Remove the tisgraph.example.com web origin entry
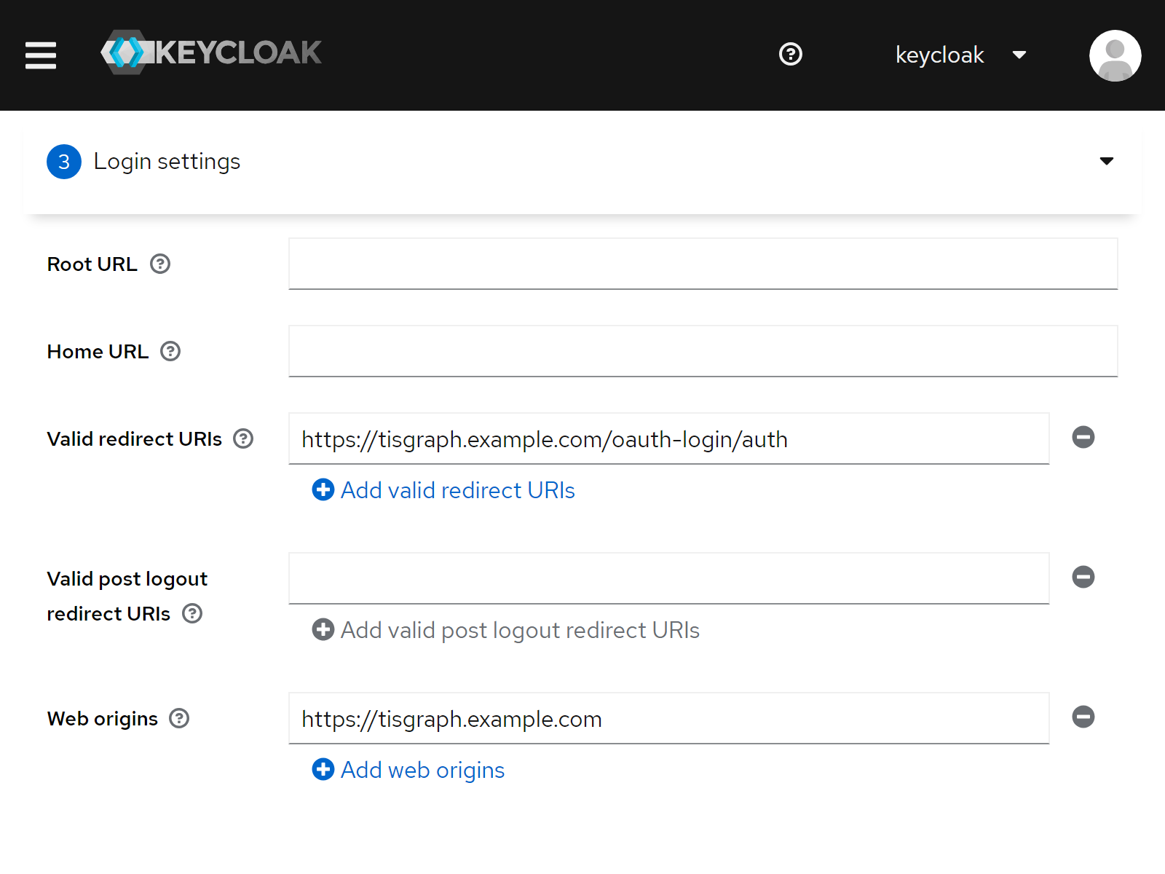 (x=1083, y=717)
